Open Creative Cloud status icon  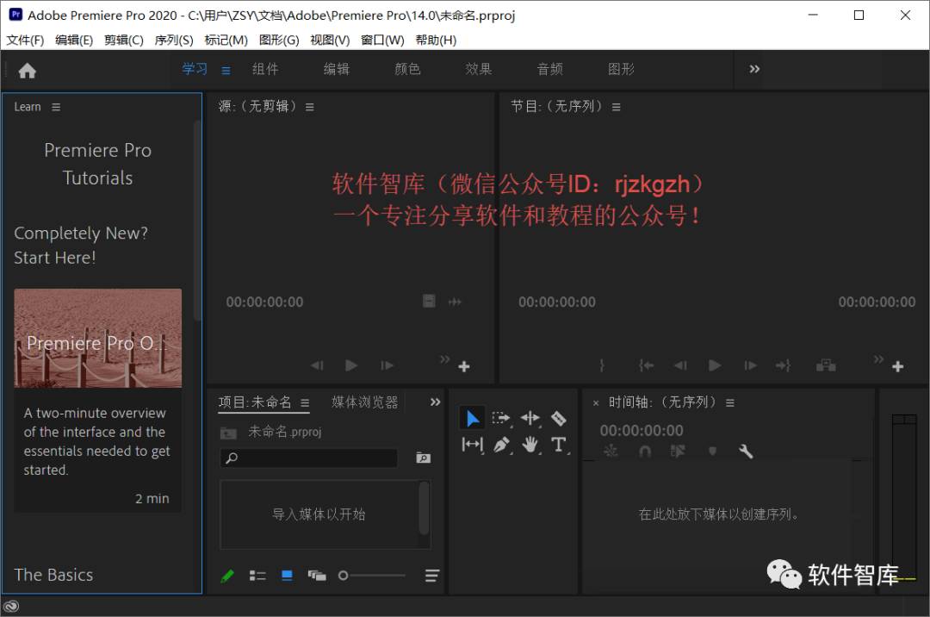[11, 607]
